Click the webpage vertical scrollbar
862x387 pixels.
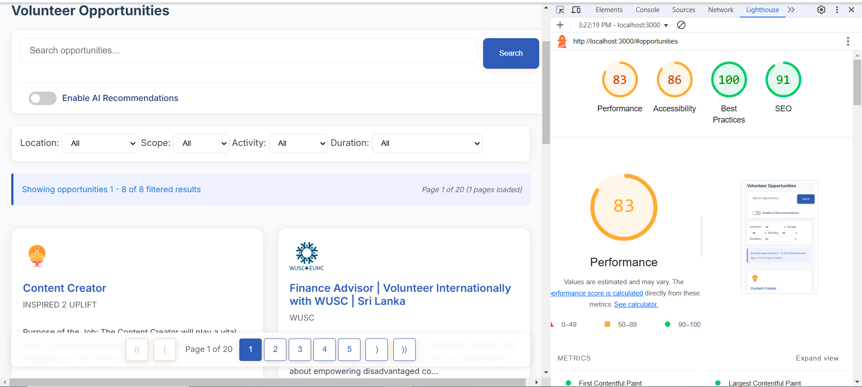pos(546,92)
